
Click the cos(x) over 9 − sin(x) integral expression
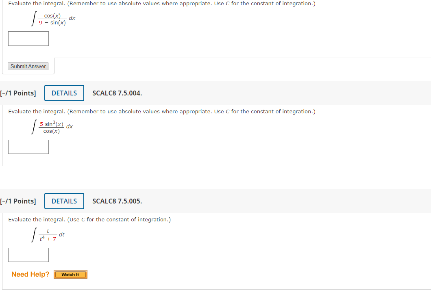point(53,19)
